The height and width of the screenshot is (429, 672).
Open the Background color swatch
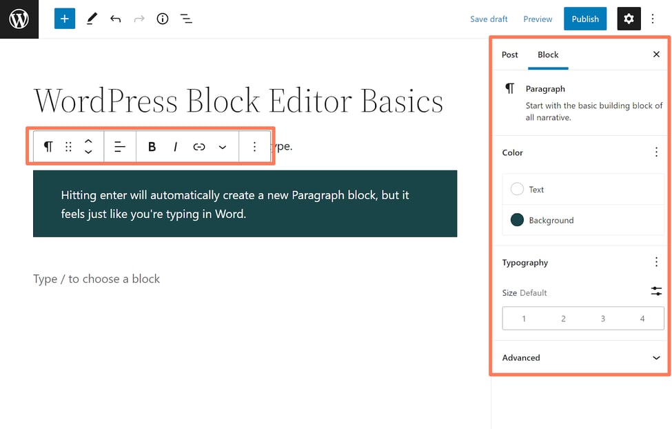click(518, 220)
